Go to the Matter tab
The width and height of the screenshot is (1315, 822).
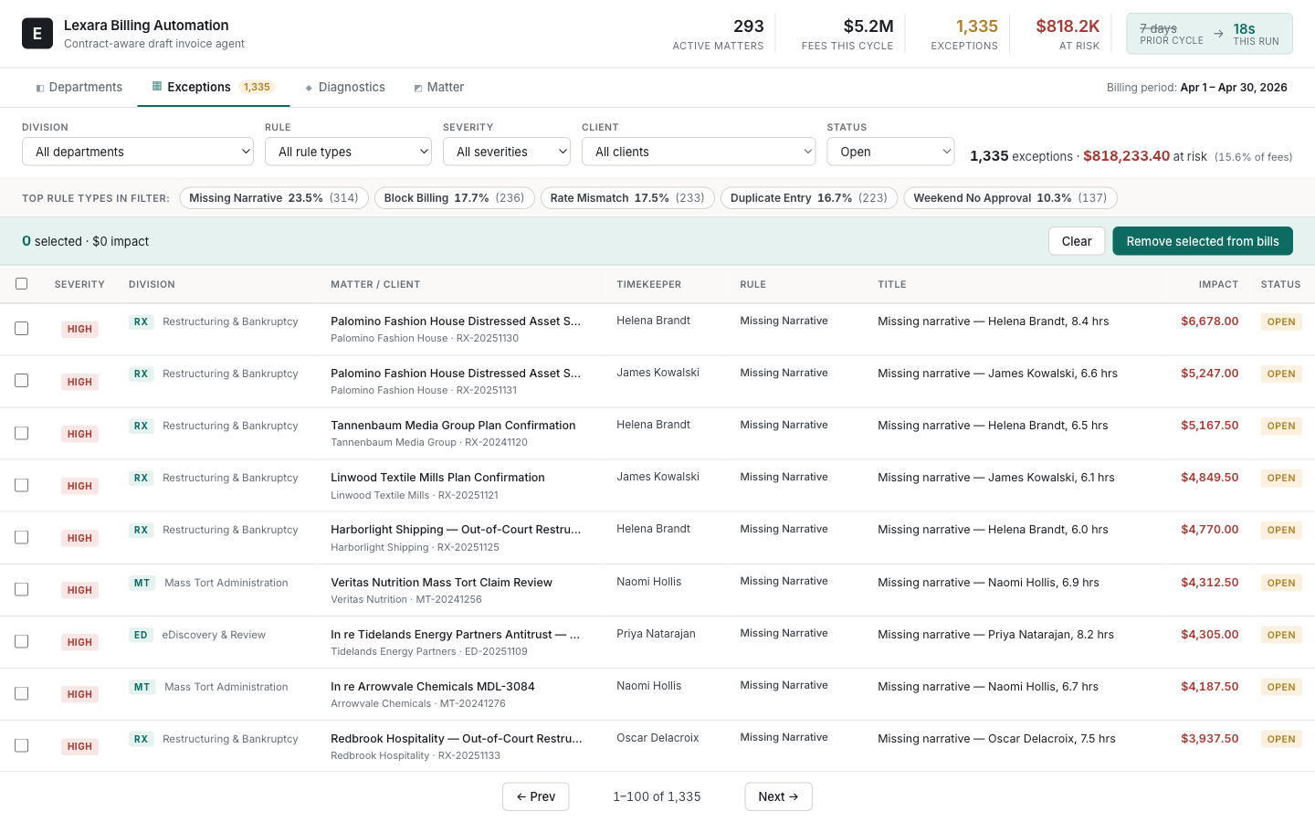438,88
